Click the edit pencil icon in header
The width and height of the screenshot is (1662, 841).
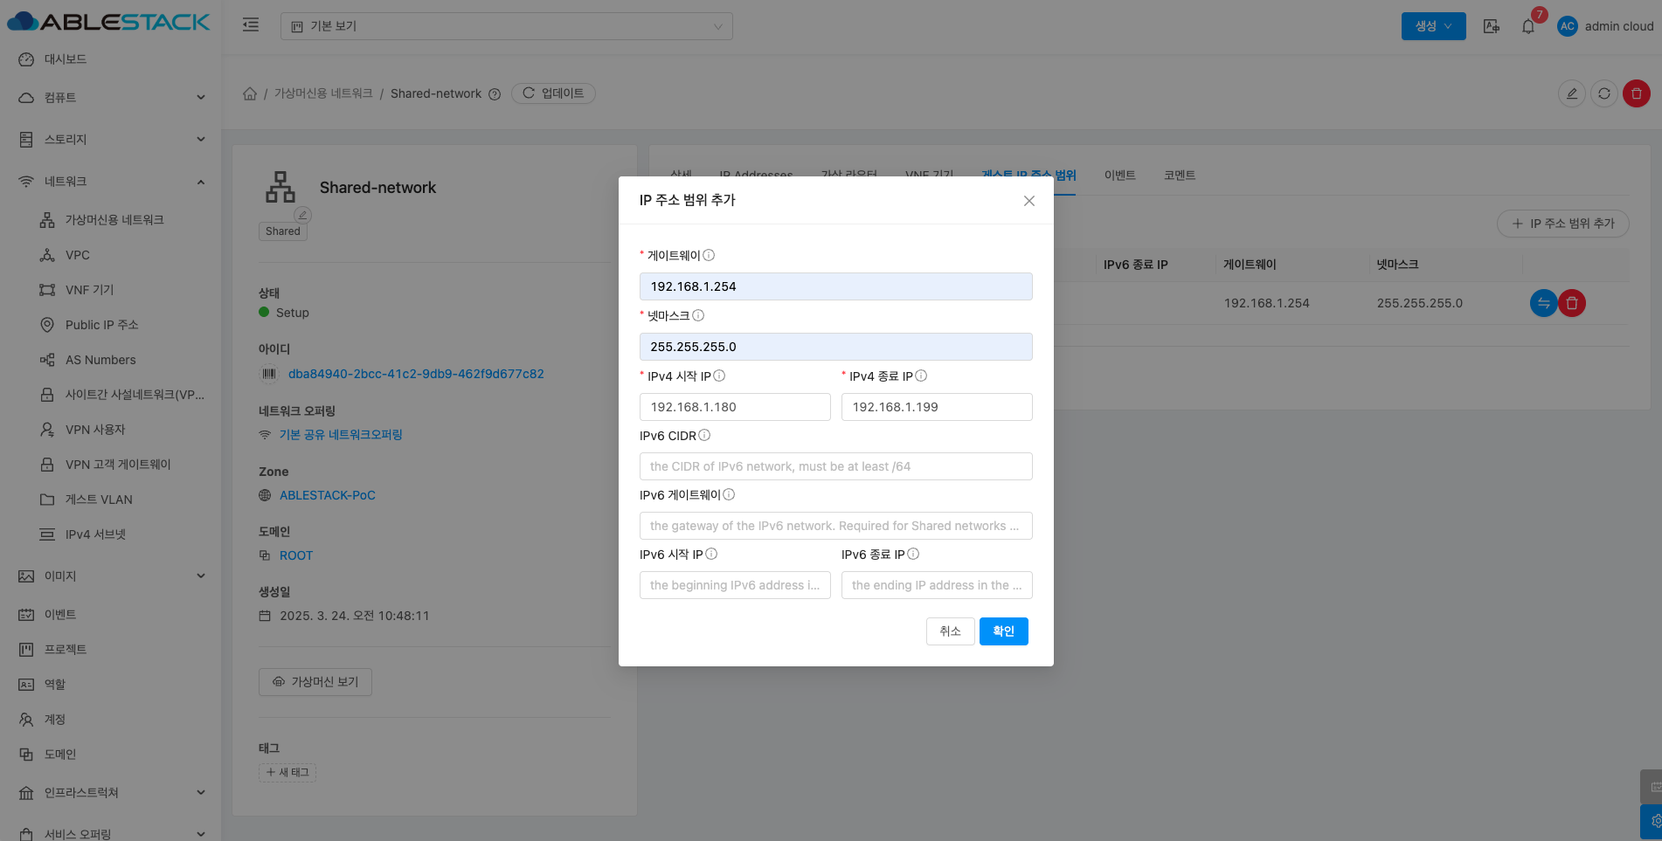1571,93
